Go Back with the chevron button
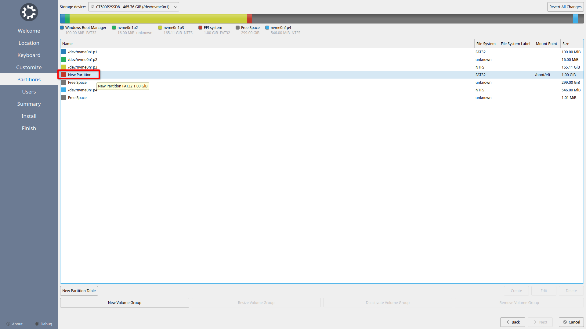Screen dimensions: 586x329 pos(512,322)
